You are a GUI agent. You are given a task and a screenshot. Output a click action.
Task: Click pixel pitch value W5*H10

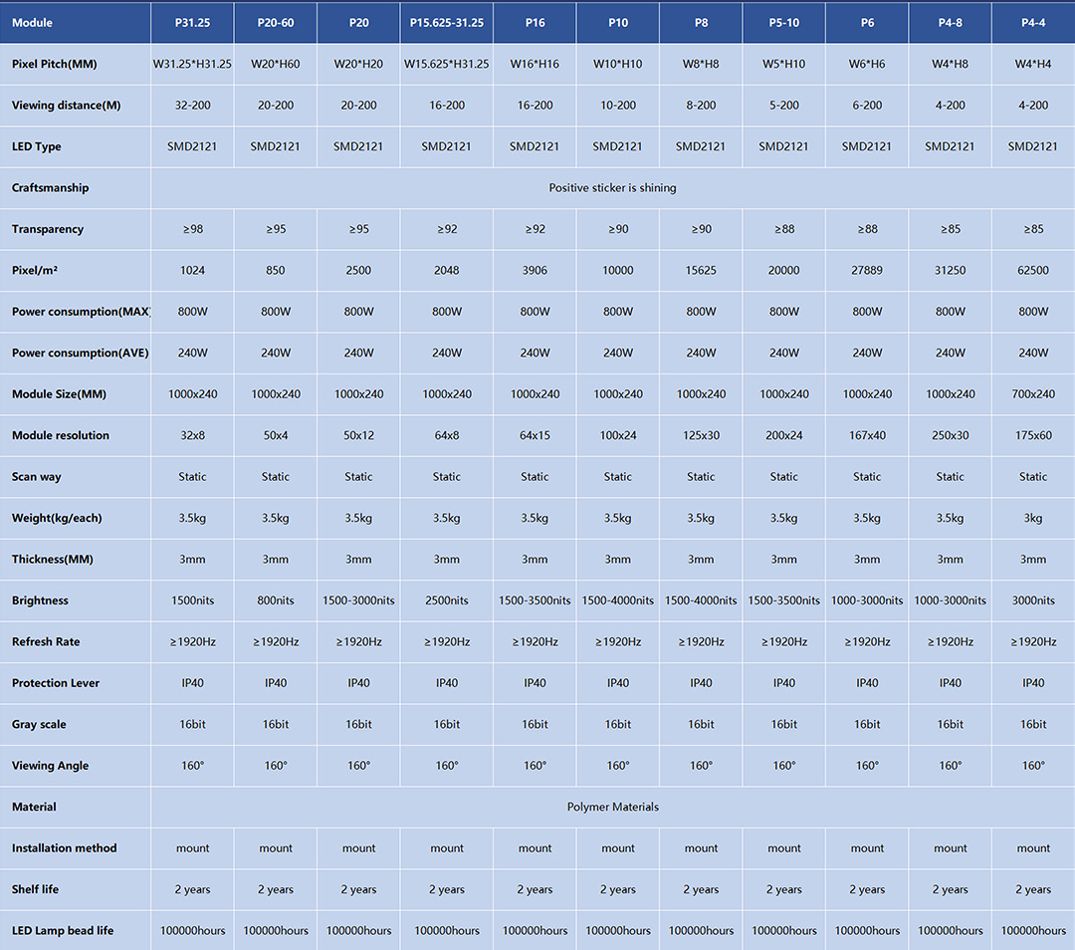point(783,64)
